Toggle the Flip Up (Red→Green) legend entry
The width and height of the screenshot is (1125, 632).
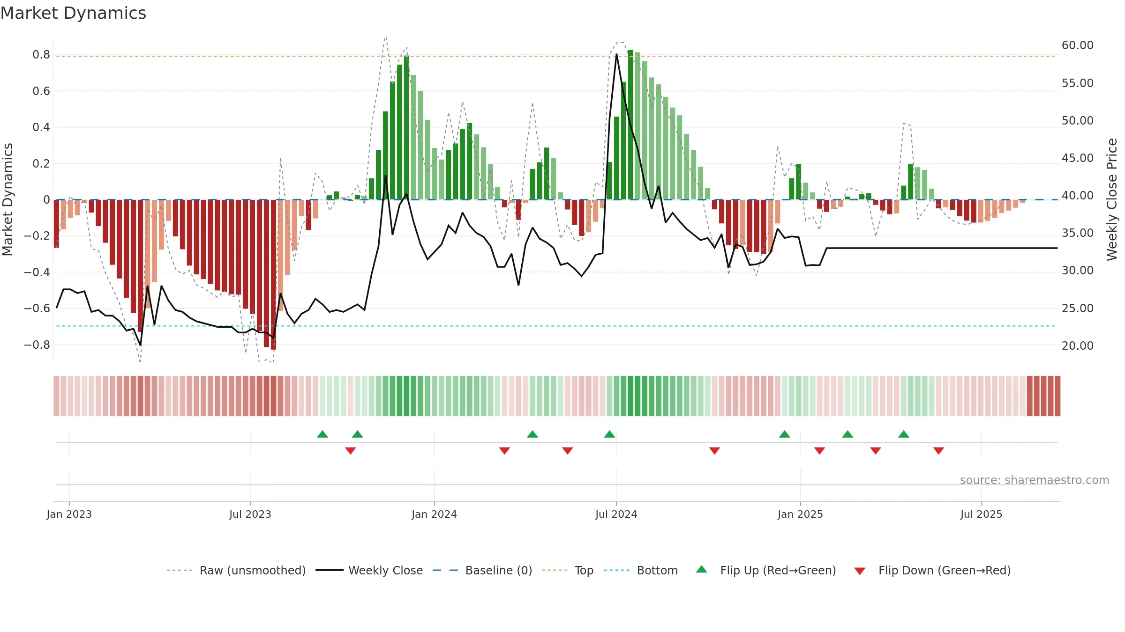coord(766,570)
